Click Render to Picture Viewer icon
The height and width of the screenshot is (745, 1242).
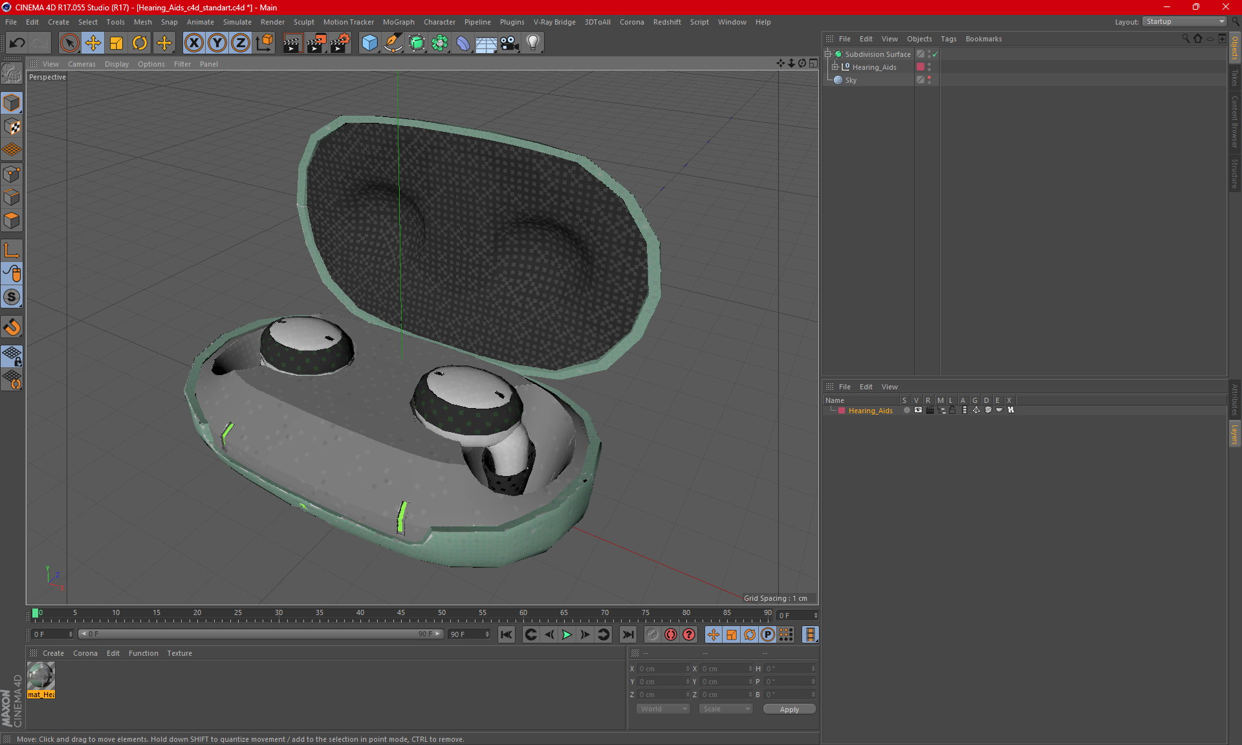tap(316, 43)
